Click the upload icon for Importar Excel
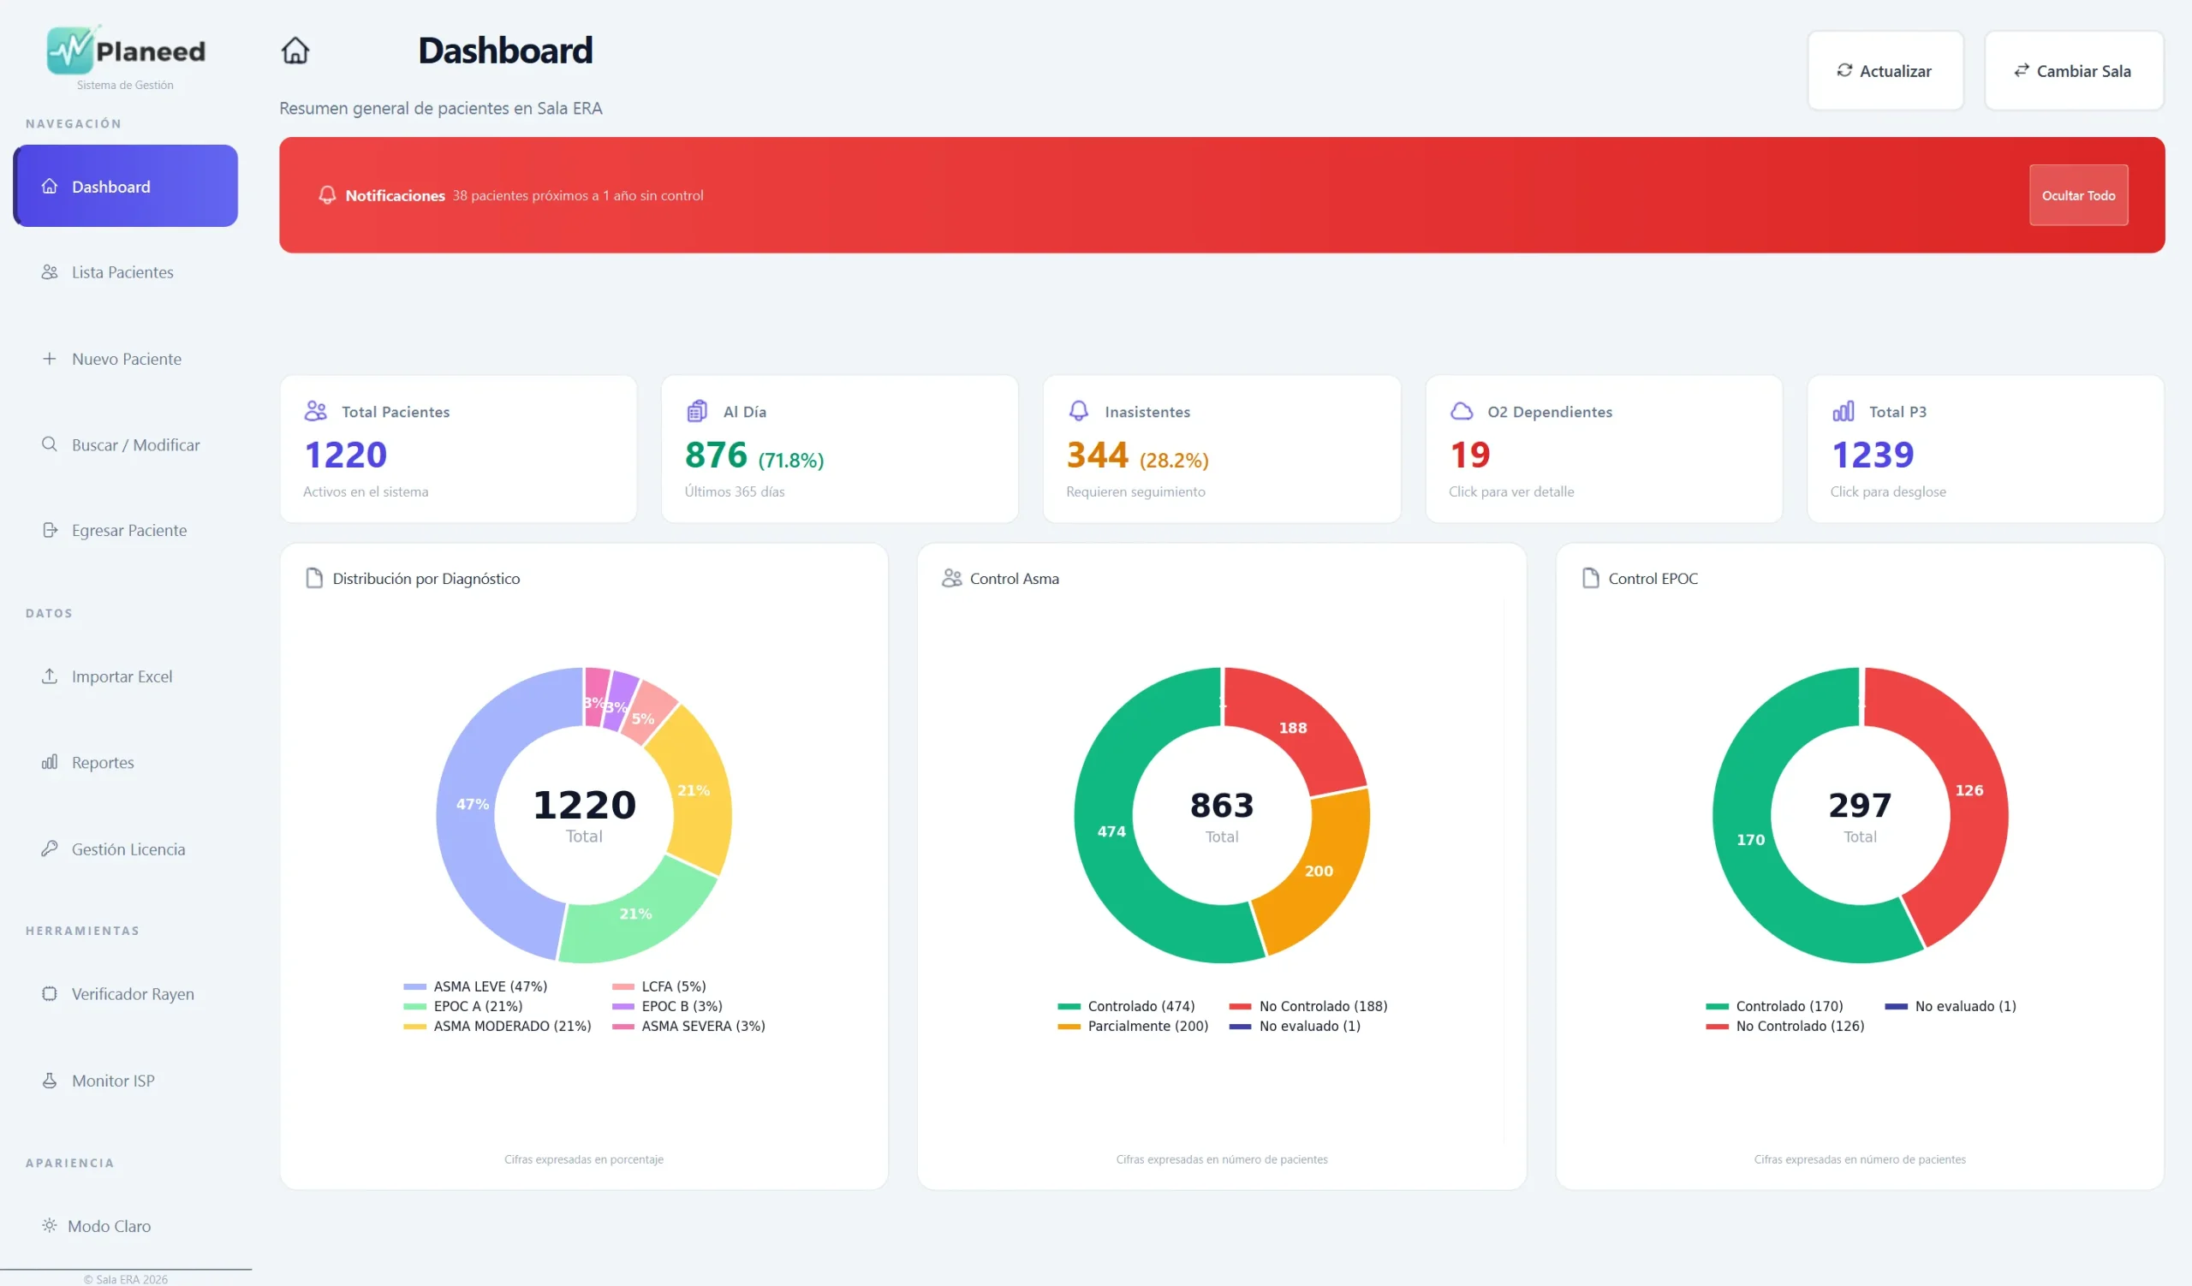The width and height of the screenshot is (2192, 1286). (50, 676)
